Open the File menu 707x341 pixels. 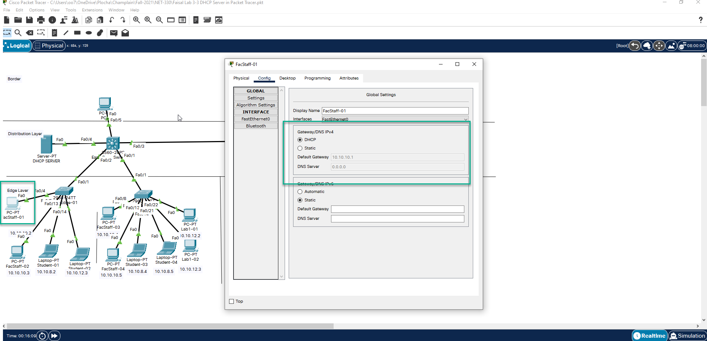pyautogui.click(x=7, y=10)
